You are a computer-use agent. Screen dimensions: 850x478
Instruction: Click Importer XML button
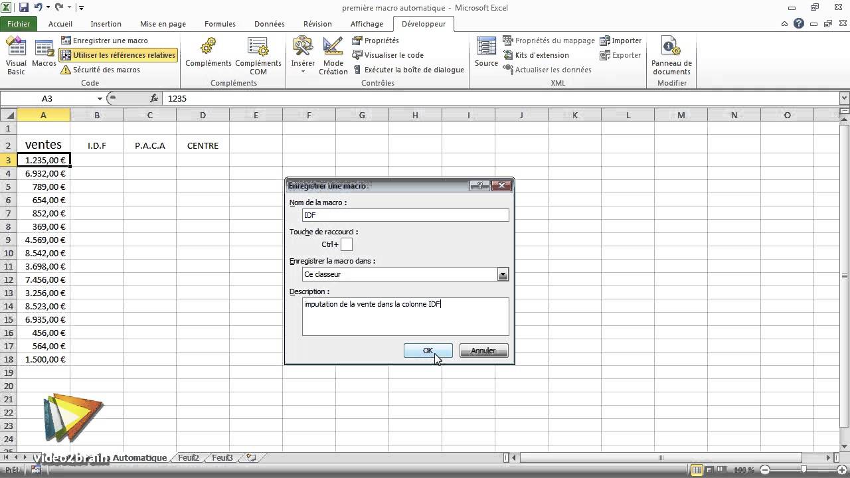click(621, 40)
